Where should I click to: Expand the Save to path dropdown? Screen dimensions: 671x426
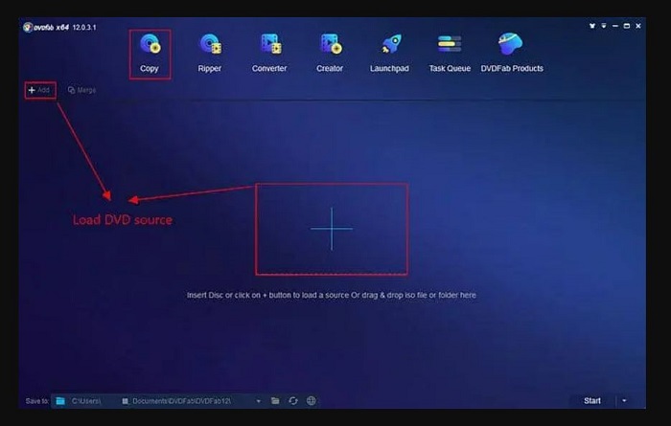[x=258, y=401]
